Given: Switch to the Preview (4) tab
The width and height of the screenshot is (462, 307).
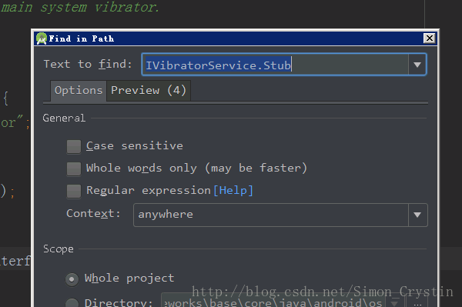Looking at the screenshot, I should 149,91.
